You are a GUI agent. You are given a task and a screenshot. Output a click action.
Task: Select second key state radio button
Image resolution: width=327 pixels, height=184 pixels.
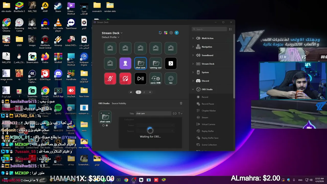107,125
